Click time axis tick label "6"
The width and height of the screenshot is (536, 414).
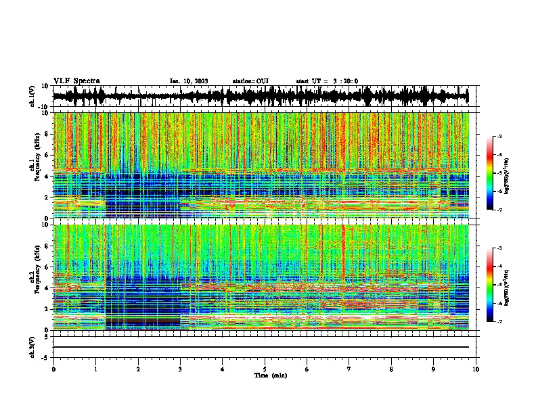(x=307, y=369)
